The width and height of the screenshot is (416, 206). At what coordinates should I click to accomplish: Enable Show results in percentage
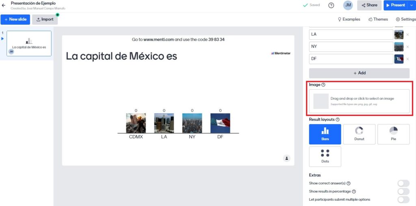point(403,191)
